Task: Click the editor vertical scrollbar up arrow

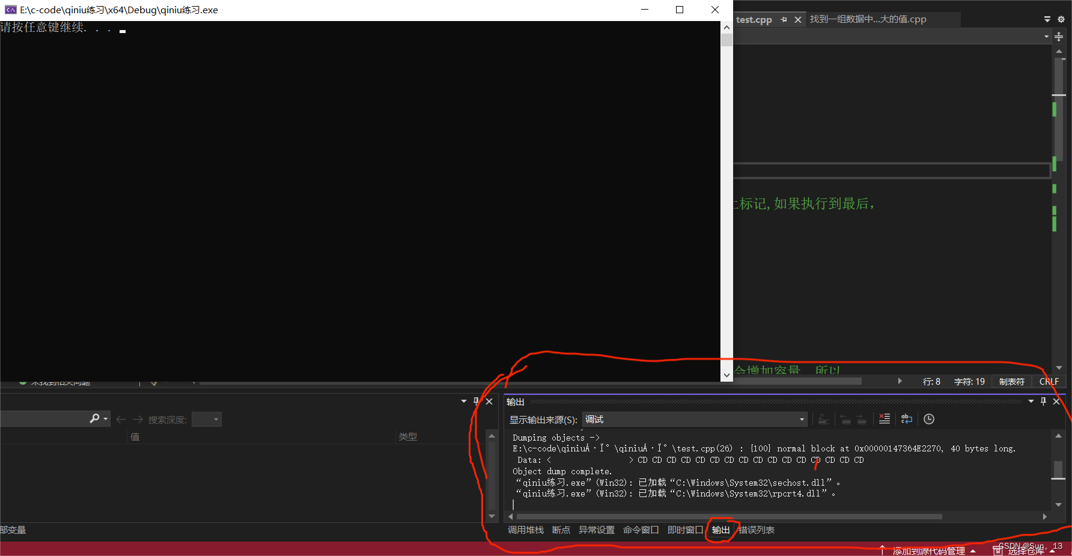Action: (1059, 51)
